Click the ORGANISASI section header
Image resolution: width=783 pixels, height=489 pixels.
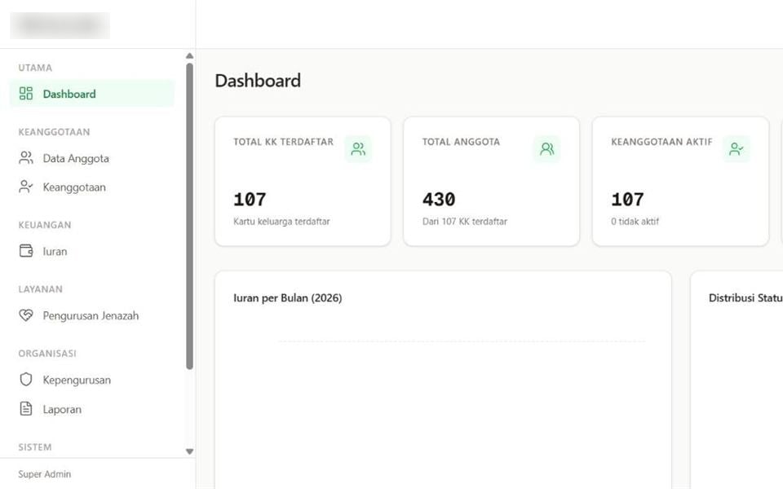47,353
